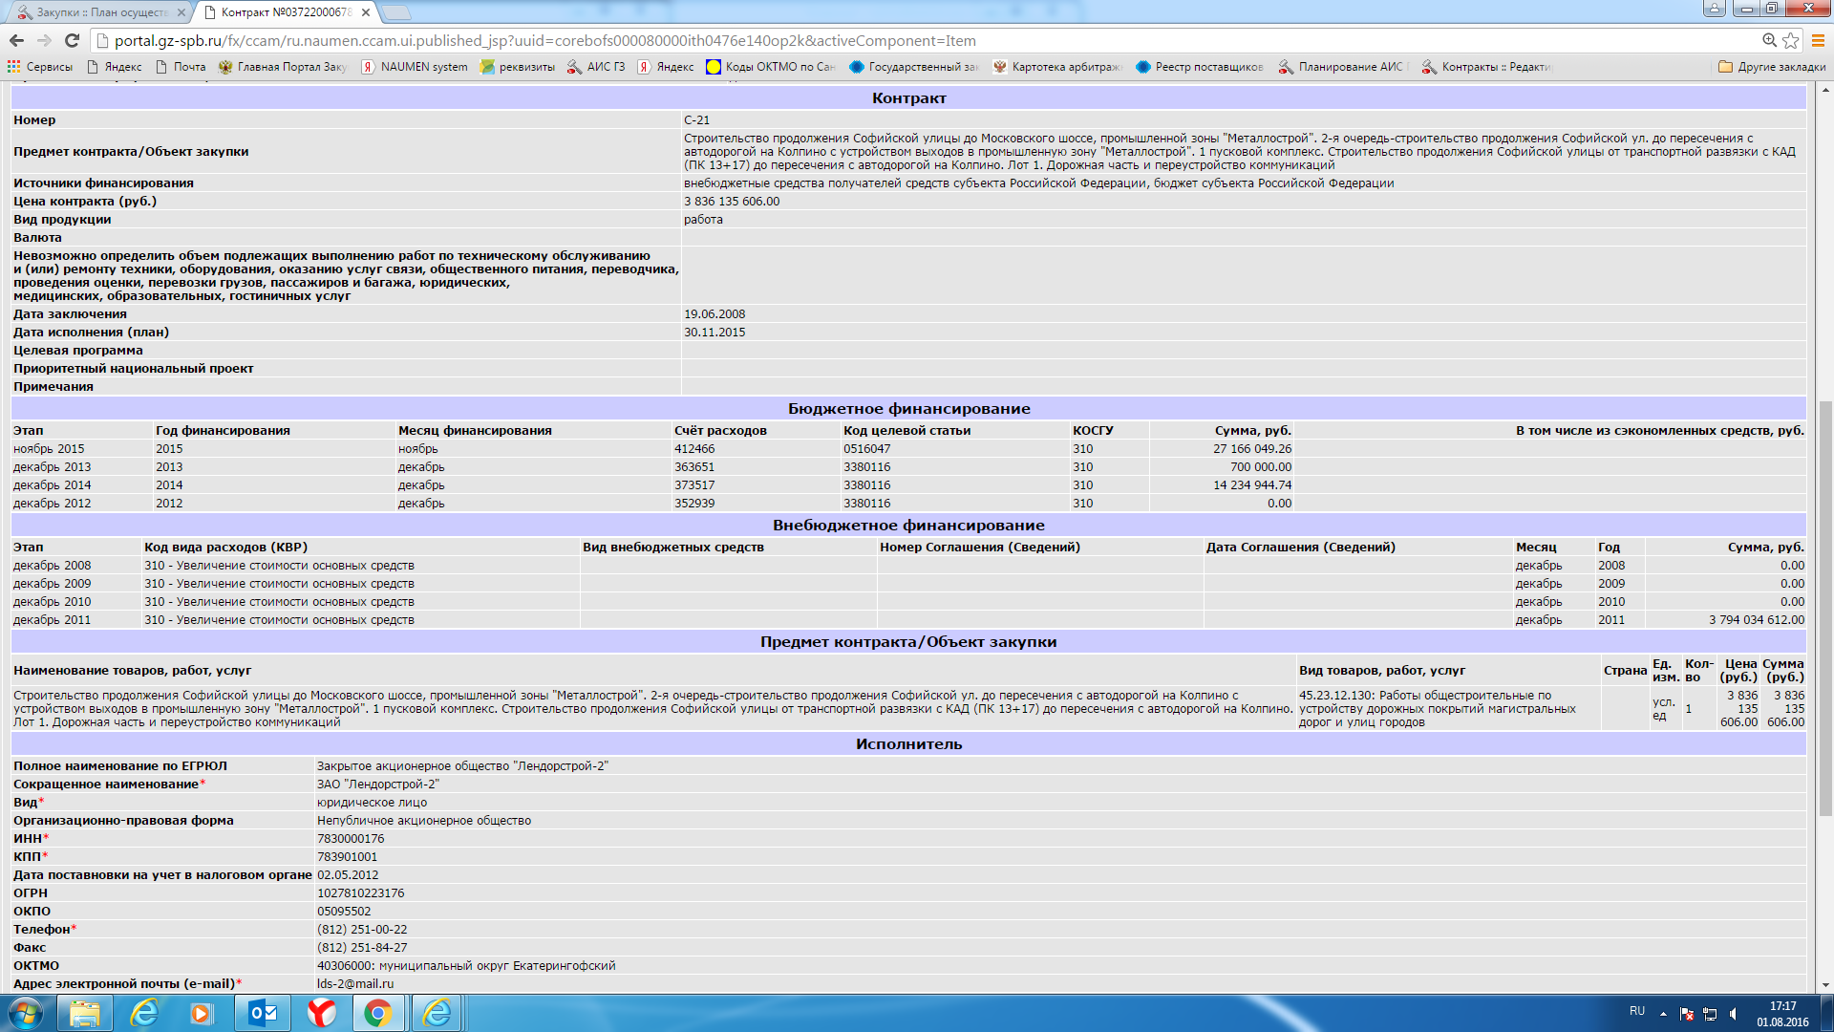Open the Chrome menu icon
Viewport: 1834px width, 1032px height.
pyautogui.click(x=1818, y=40)
